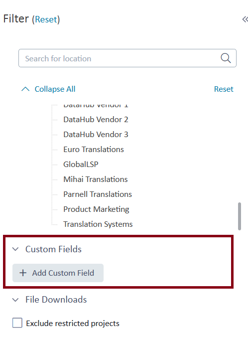Viewport: 248px width, 341px height.
Task: Reset all filters via the header Reset link
Action: click(46, 19)
